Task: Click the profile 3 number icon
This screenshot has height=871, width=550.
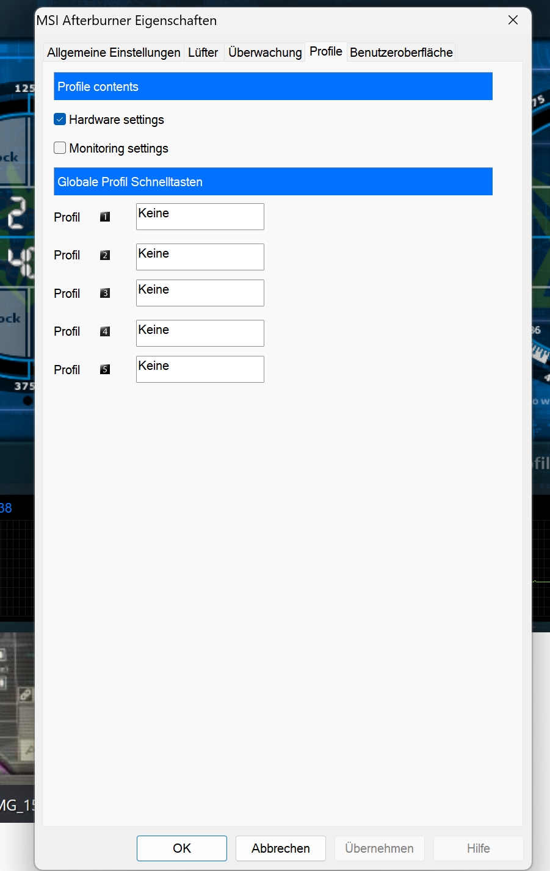Action: point(105,293)
